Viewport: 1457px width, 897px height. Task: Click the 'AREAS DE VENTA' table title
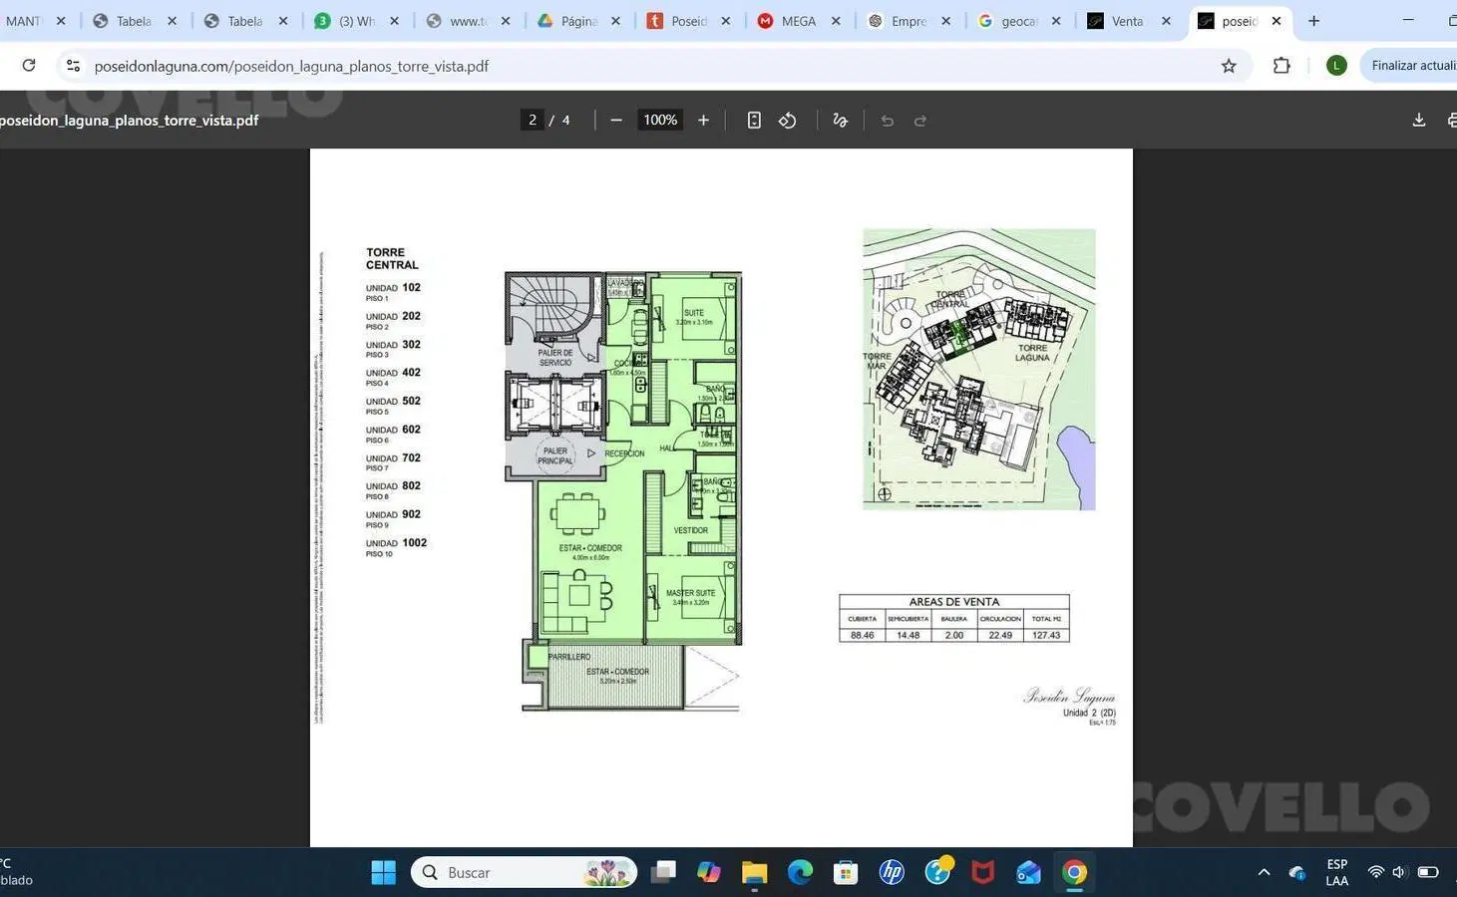click(x=954, y=601)
